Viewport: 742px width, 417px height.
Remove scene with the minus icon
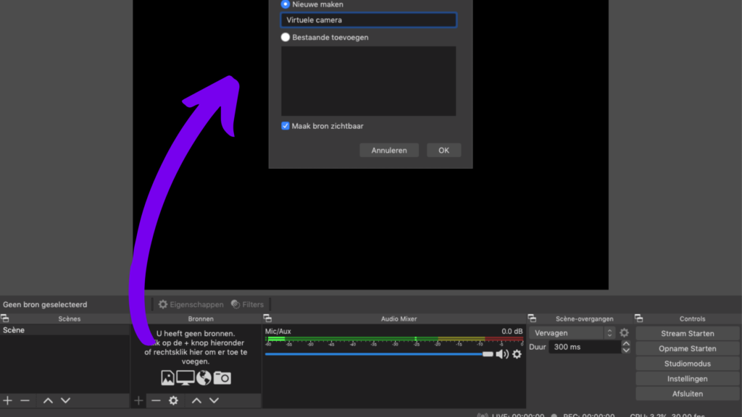click(25, 400)
